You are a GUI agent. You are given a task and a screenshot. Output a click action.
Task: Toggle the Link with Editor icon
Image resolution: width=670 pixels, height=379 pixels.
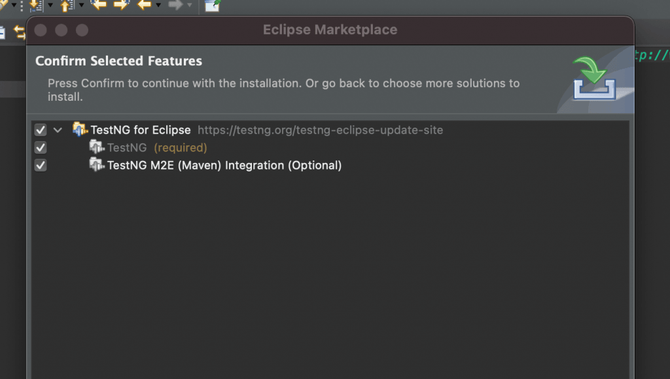click(x=20, y=31)
